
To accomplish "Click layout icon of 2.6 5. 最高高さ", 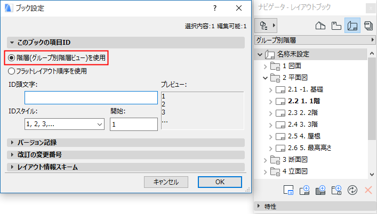I will [x=280, y=149].
